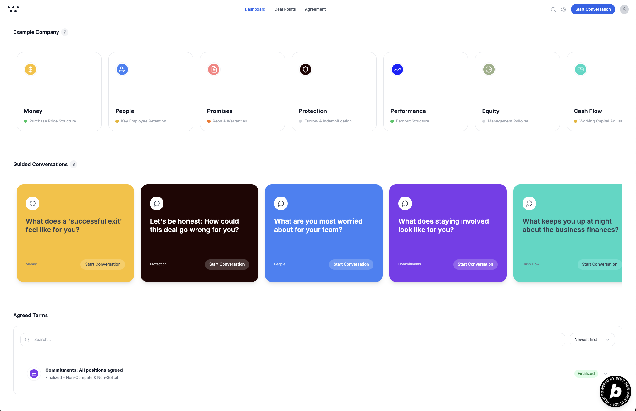Expand the Commitments finalized term row

606,374
